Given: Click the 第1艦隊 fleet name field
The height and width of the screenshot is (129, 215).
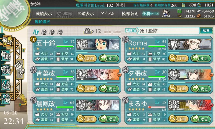Looking at the screenshot, I should click(x=169, y=31).
